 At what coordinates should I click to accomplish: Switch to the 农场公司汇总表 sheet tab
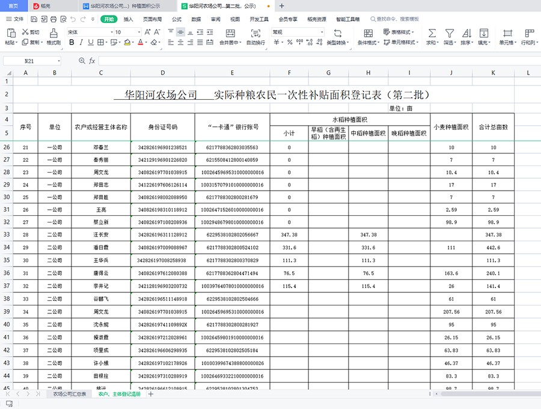pos(69,394)
